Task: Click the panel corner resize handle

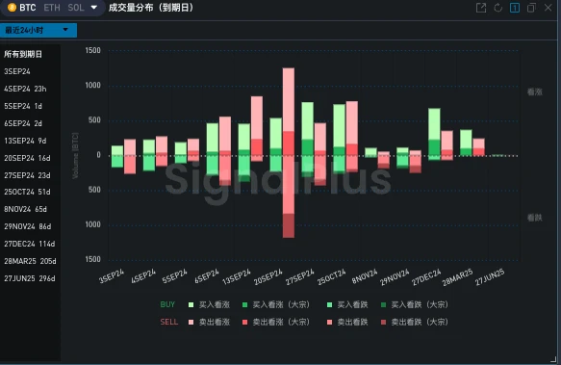Action: pos(553,359)
